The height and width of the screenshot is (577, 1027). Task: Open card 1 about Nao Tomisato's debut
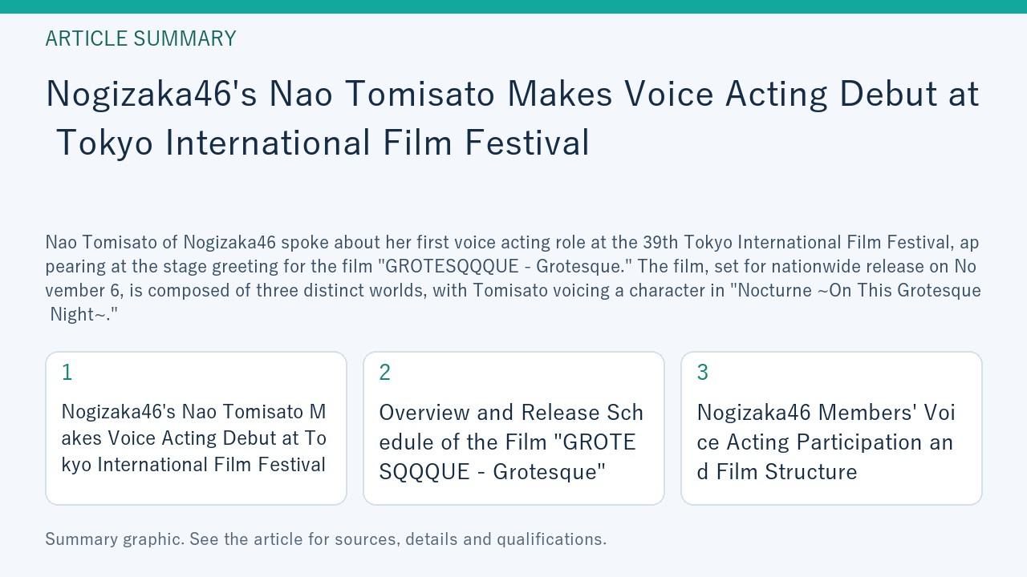point(196,428)
